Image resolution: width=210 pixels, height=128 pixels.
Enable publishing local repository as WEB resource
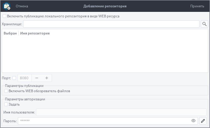[x=4, y=16]
